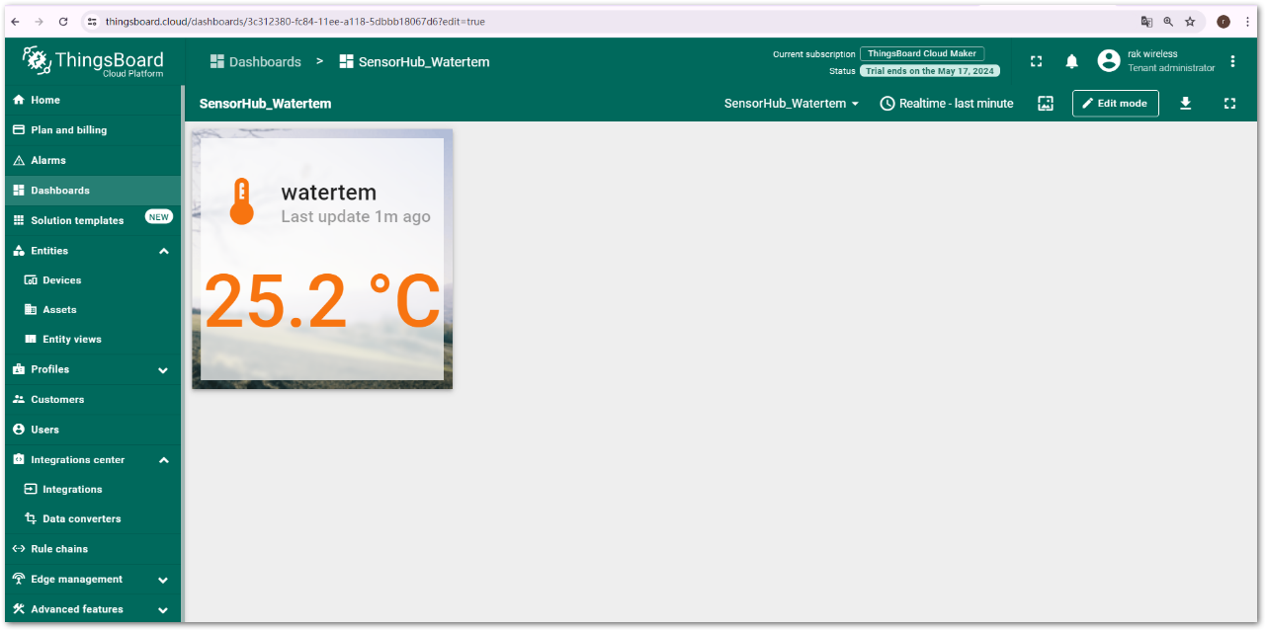The width and height of the screenshot is (1266, 631).
Task: Click the dashboard image snapshot icon
Action: click(x=1046, y=103)
